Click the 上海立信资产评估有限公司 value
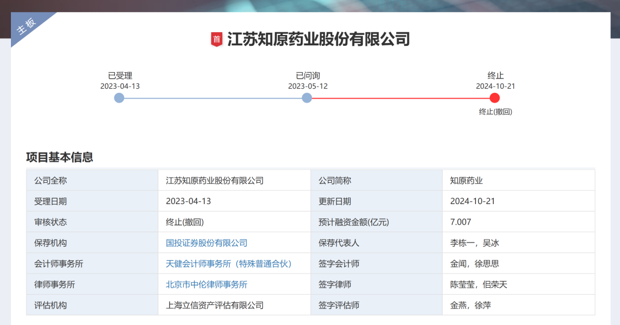This screenshot has height=325, width=620. tap(215, 306)
